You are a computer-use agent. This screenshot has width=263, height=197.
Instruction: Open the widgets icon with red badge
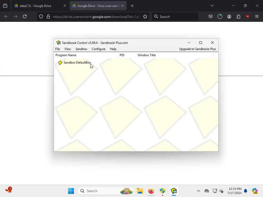coord(8,190)
